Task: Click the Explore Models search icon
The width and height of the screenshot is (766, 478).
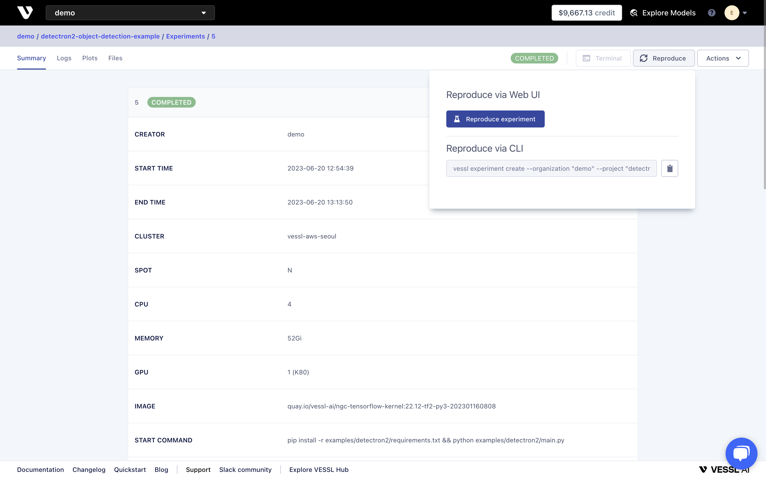Action: pyautogui.click(x=634, y=13)
